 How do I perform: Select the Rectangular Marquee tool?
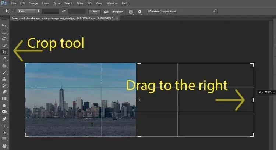click(4, 32)
